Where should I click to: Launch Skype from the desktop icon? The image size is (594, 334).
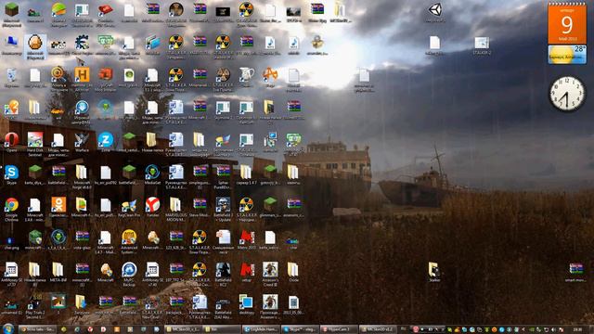click(x=11, y=174)
